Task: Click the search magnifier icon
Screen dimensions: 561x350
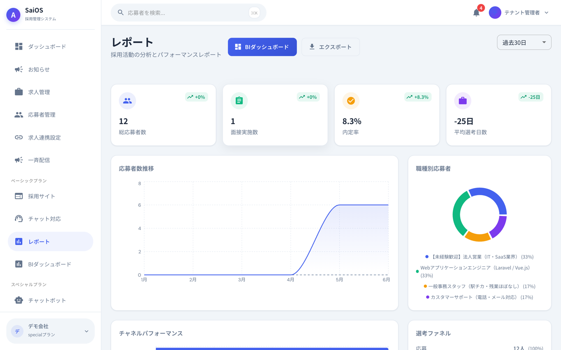Action: 121,13
